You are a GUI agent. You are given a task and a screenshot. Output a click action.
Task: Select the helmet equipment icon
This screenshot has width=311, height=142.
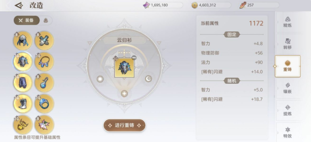pos(23,40)
